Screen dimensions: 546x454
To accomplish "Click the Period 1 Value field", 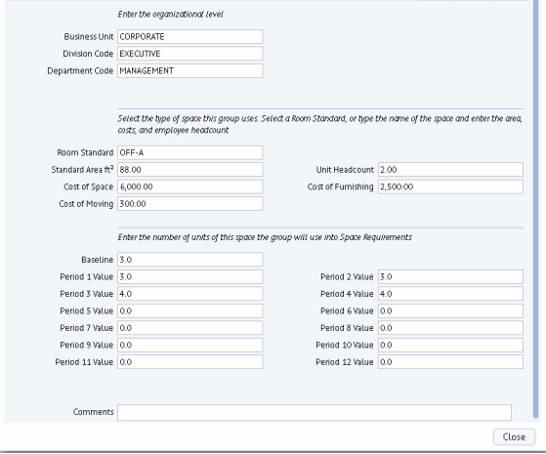I will click(x=190, y=276).
